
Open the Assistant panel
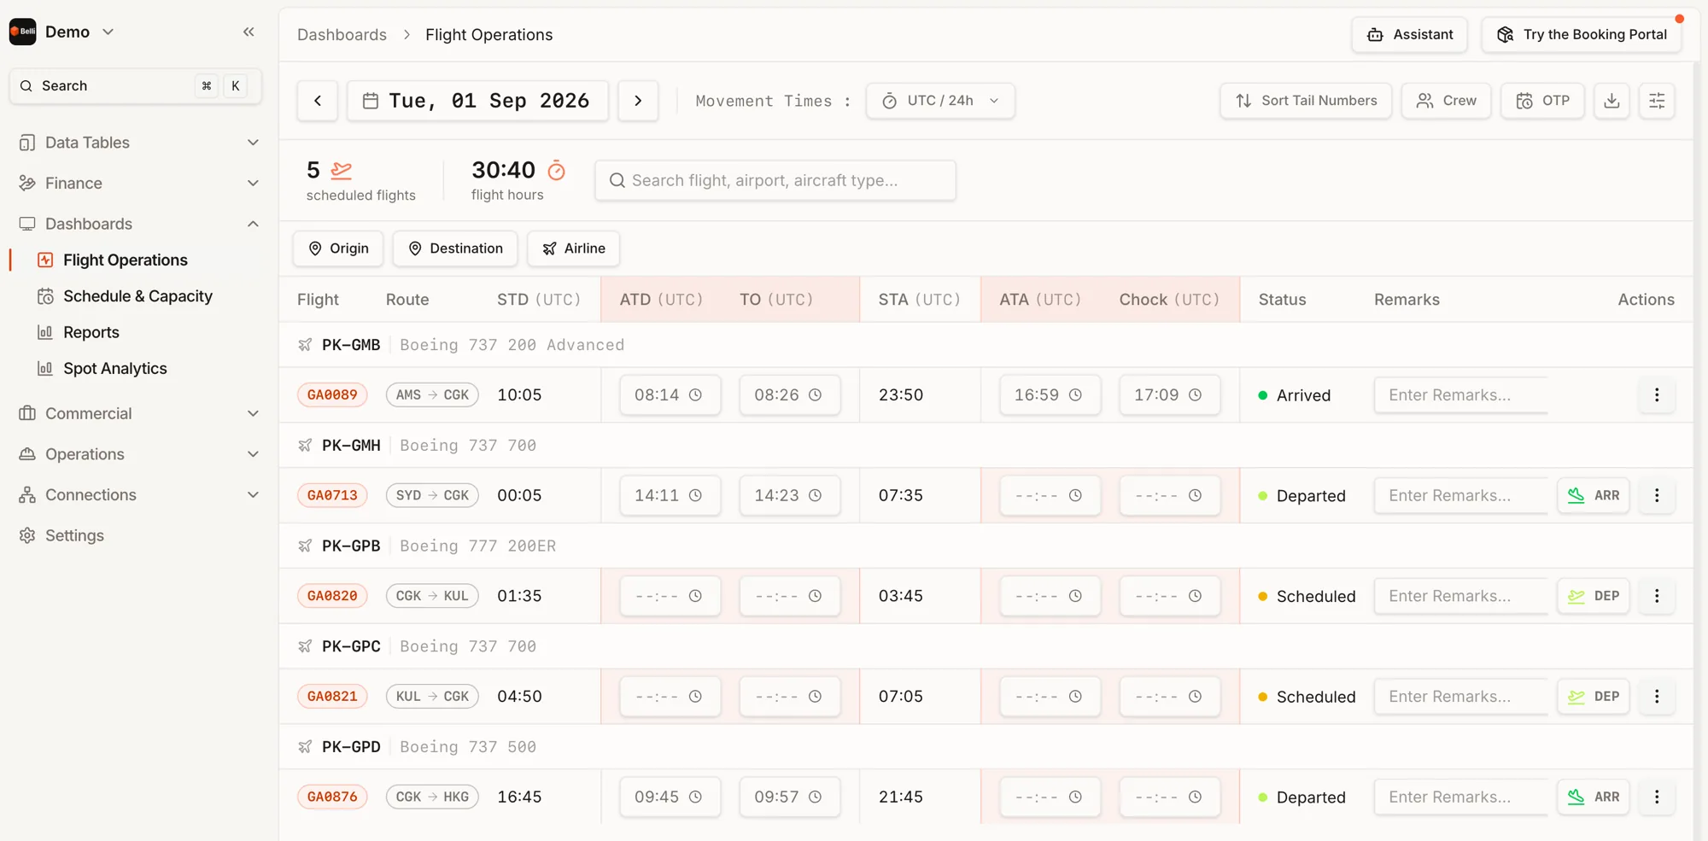pyautogui.click(x=1409, y=35)
